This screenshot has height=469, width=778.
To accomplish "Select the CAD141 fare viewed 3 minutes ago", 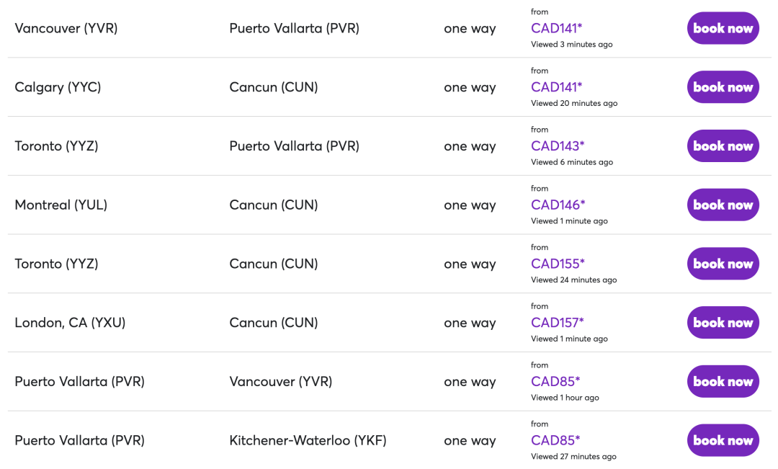I will click(x=556, y=28).
